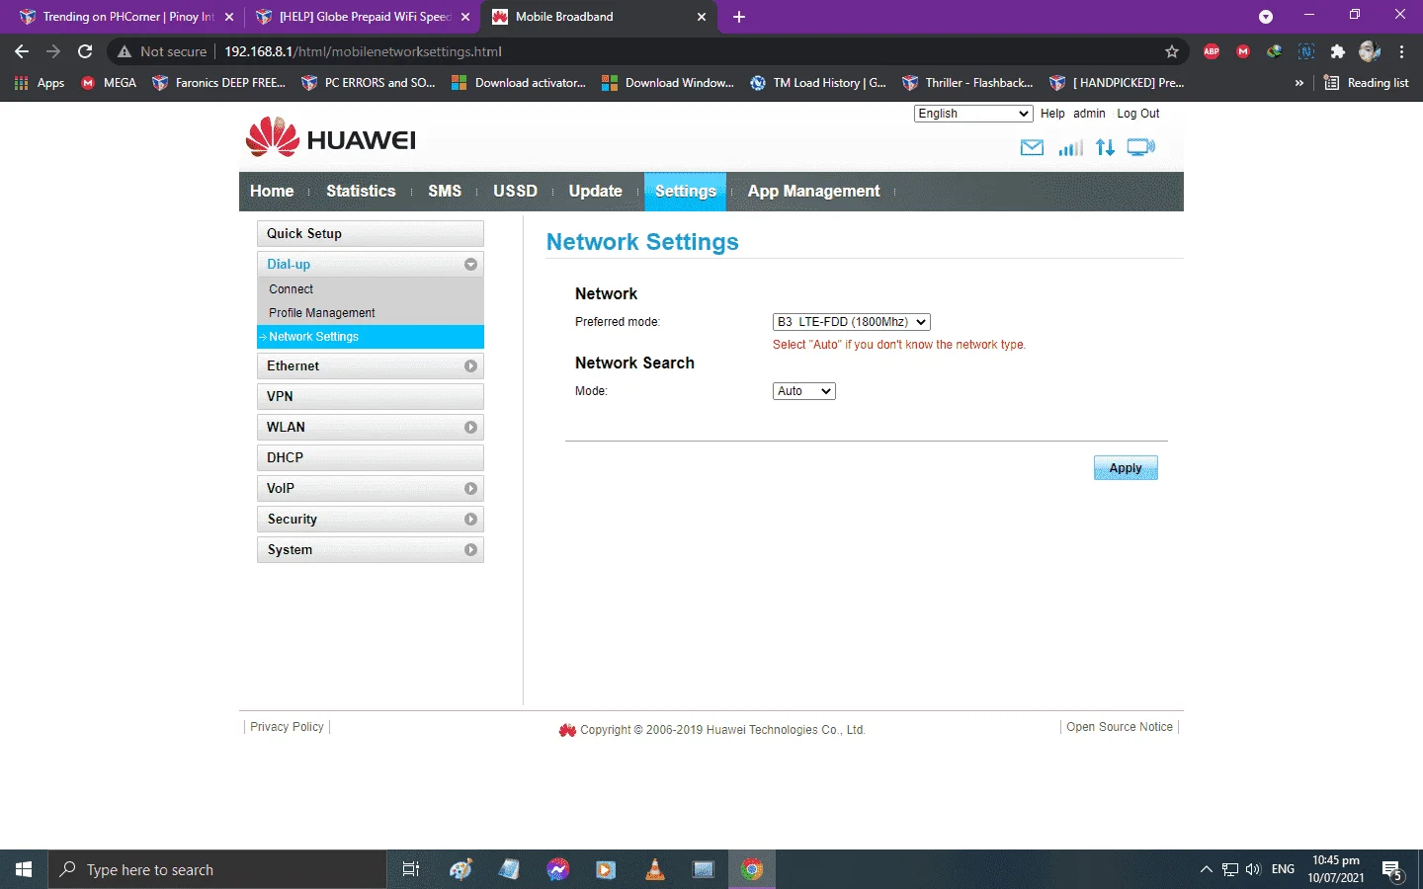This screenshot has width=1423, height=889.
Task: Open the Windows notification center
Action: coord(1393,870)
